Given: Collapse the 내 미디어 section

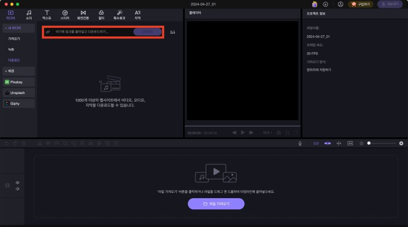Looking at the screenshot, I should pos(19,28).
